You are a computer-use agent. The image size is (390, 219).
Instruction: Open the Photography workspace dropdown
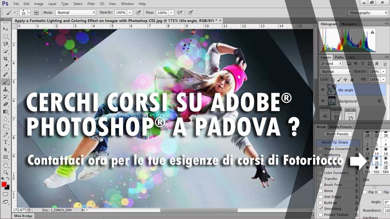coord(368,13)
